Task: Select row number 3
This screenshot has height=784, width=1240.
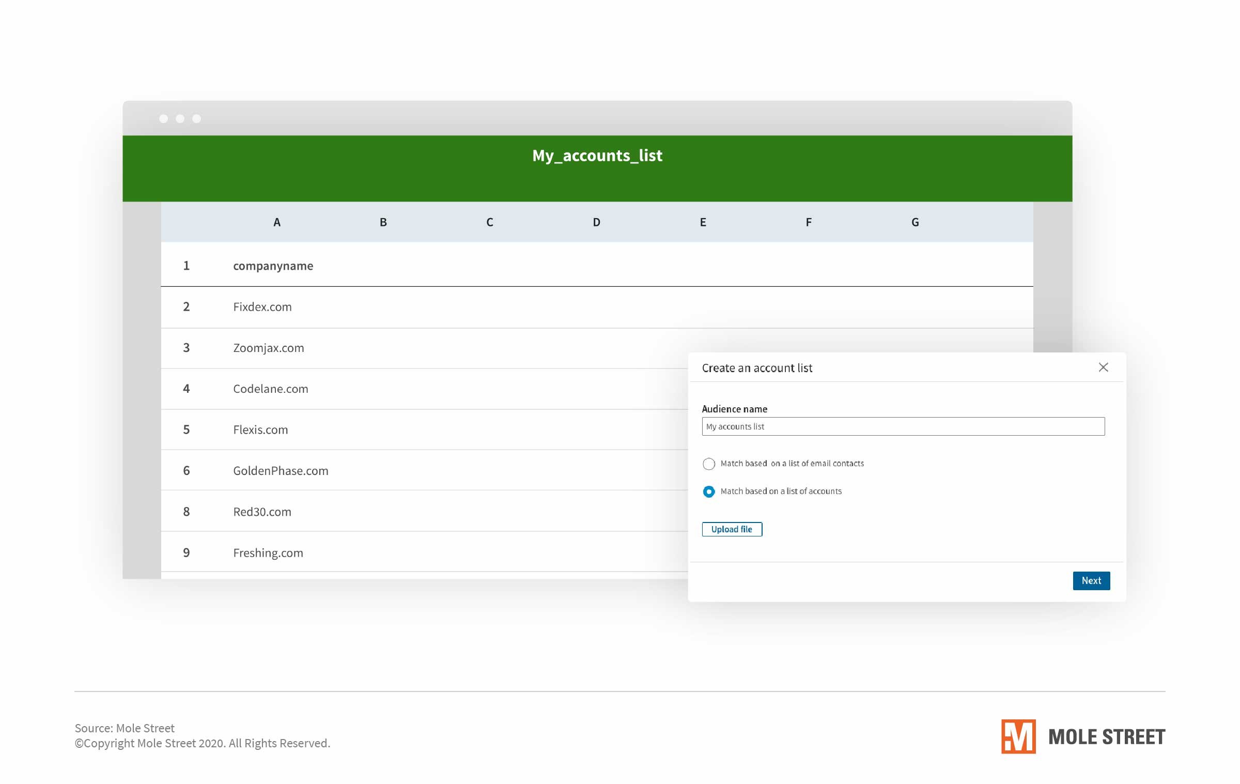Action: click(x=187, y=348)
